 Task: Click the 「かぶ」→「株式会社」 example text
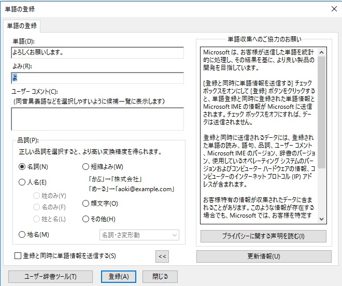116,179
